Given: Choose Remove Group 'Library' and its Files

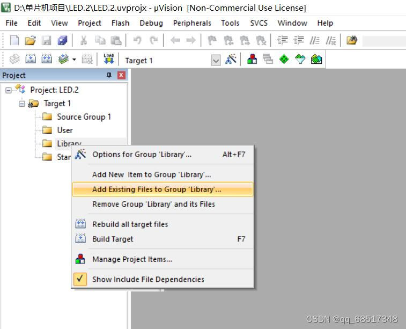Looking at the screenshot, I should 163,204.
